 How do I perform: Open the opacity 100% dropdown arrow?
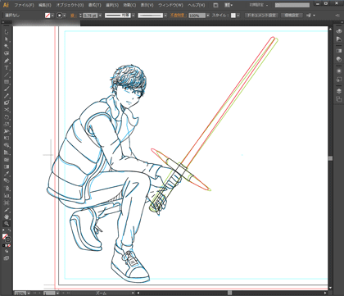click(x=208, y=16)
